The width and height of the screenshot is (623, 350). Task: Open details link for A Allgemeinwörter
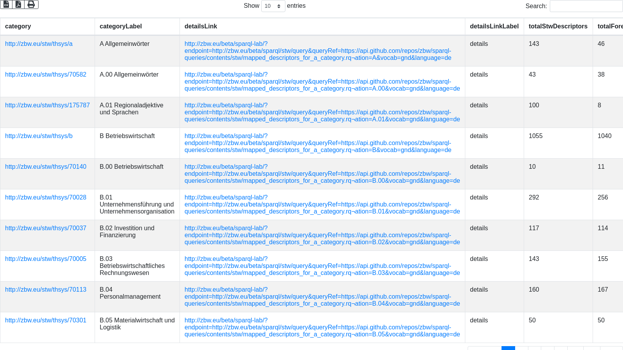point(318,51)
